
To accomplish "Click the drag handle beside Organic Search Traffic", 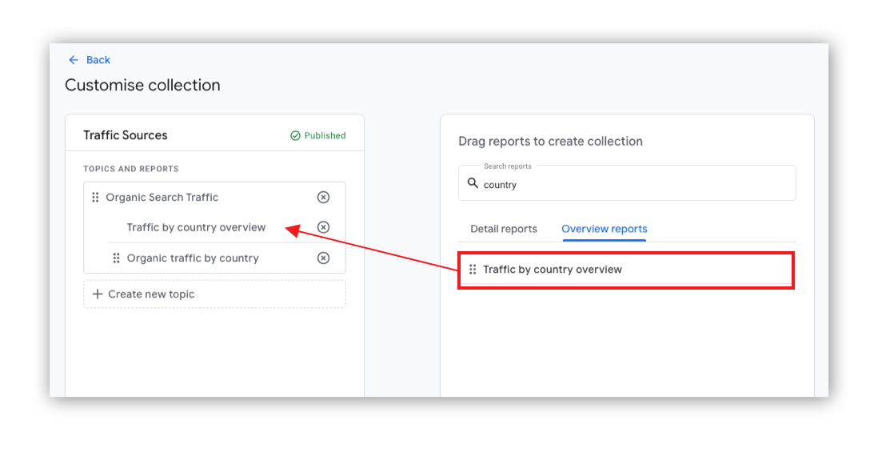I will pyautogui.click(x=95, y=197).
